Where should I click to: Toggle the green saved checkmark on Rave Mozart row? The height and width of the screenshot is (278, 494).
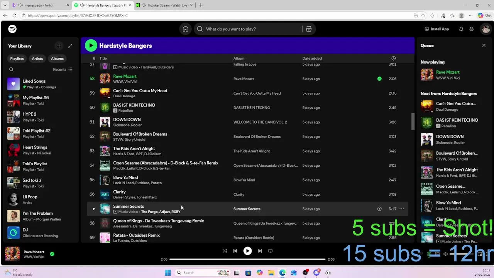(x=379, y=79)
